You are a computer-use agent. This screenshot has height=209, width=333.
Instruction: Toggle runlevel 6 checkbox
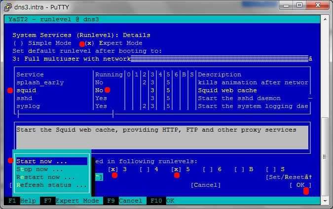212,170
